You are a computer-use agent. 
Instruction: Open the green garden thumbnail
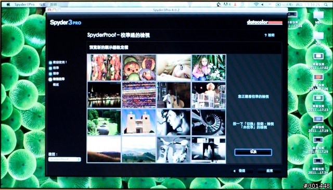pyautogui.click(x=104, y=122)
